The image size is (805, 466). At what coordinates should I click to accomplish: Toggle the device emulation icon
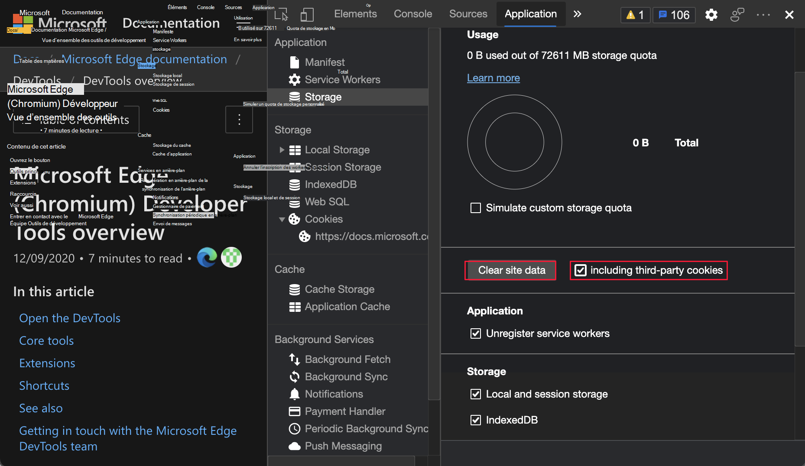pyautogui.click(x=307, y=14)
